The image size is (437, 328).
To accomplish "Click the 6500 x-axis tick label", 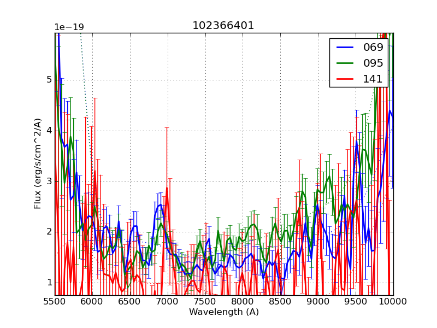I will (130, 302).
